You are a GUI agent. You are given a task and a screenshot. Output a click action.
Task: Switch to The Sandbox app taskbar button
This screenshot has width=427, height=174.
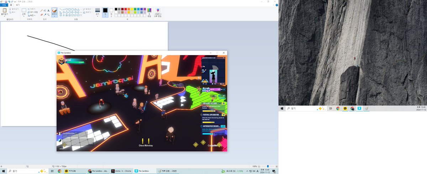tap(145, 171)
